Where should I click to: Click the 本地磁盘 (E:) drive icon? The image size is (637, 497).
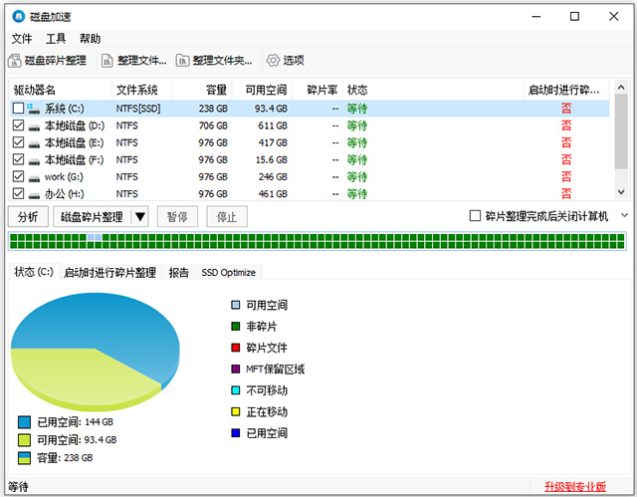click(x=34, y=143)
